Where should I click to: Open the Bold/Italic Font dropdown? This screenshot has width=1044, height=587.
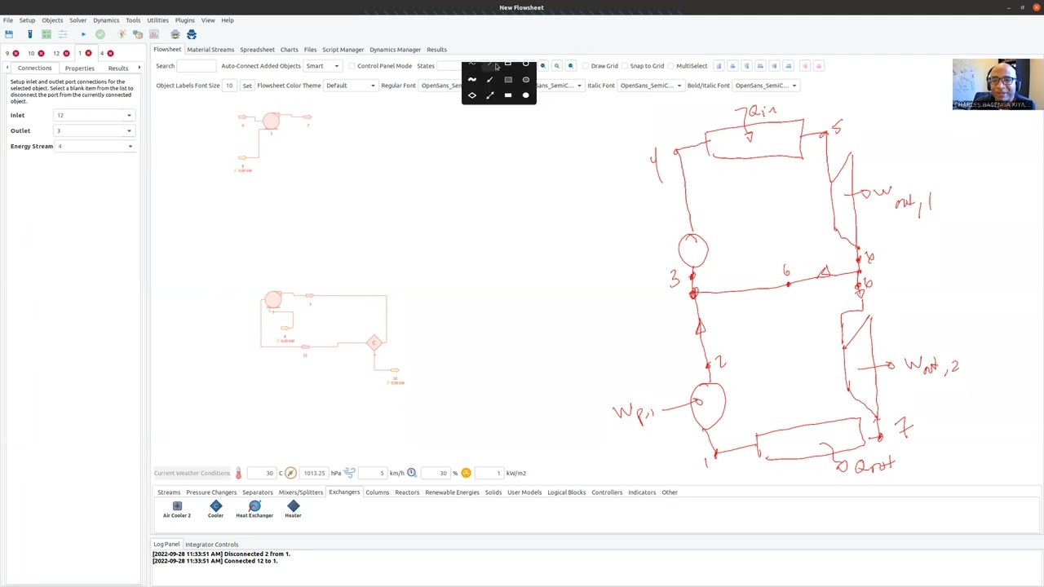tap(766, 86)
